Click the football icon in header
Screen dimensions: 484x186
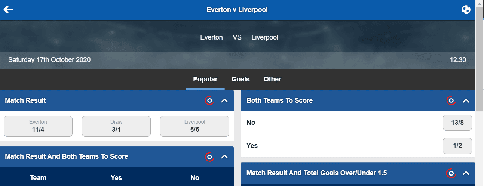(x=466, y=10)
